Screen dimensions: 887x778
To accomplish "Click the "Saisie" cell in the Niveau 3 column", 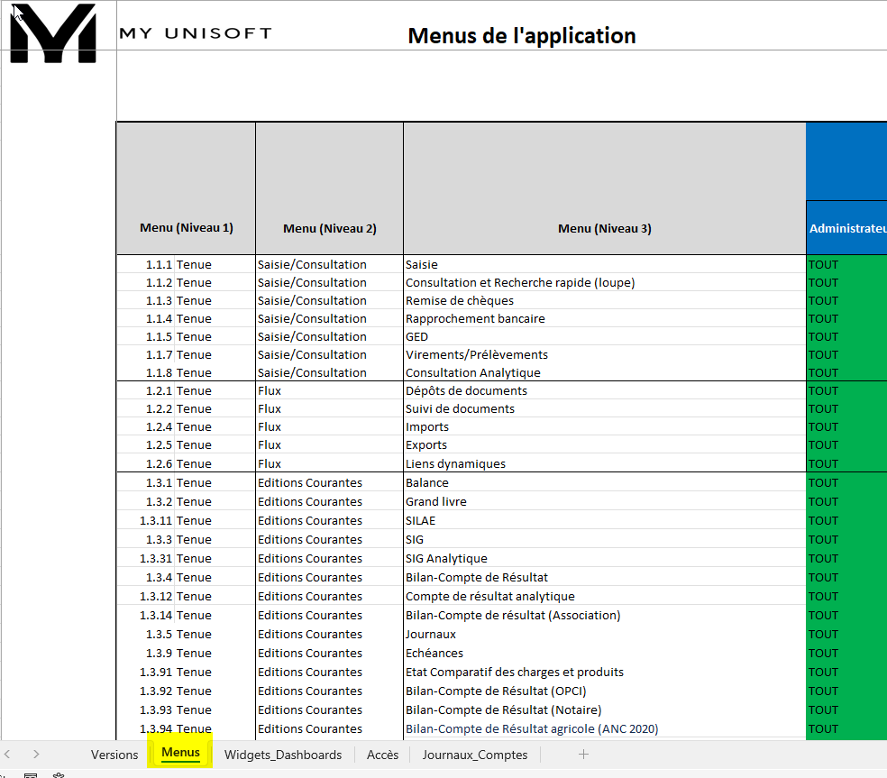I will coord(605,265).
